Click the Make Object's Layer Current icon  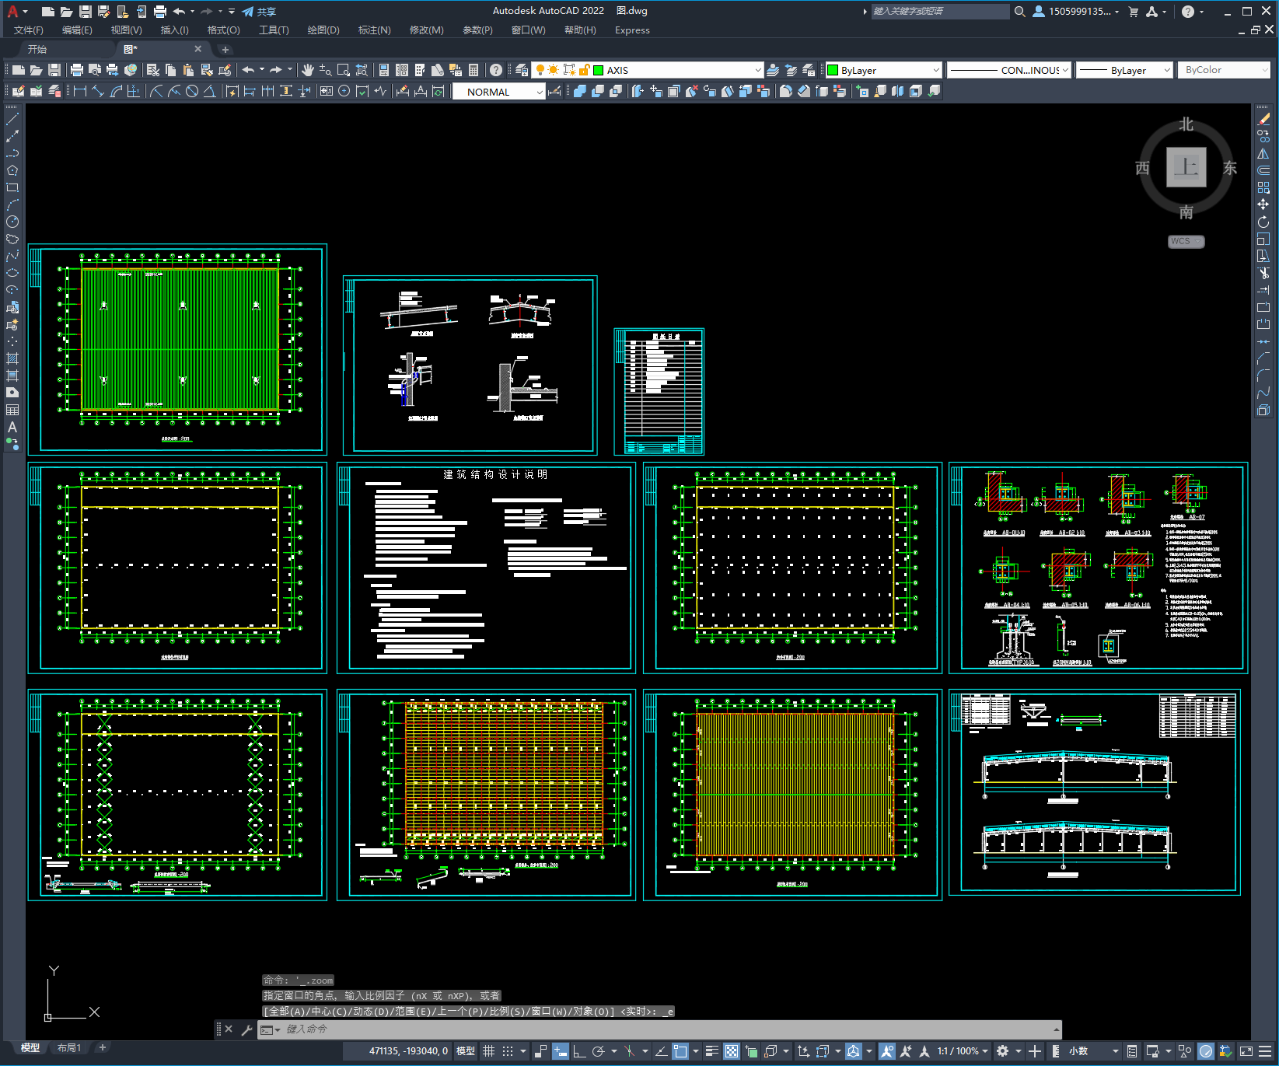[773, 70]
